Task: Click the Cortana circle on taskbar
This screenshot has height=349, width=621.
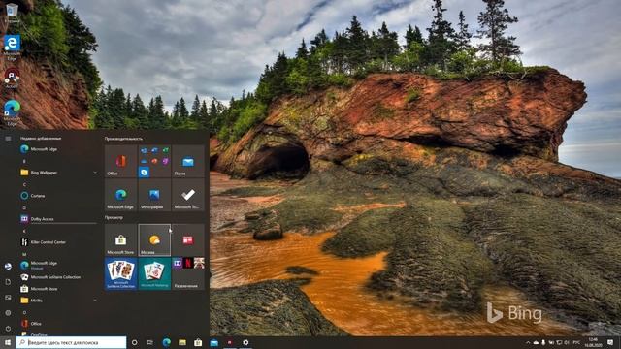Action: coord(134,342)
